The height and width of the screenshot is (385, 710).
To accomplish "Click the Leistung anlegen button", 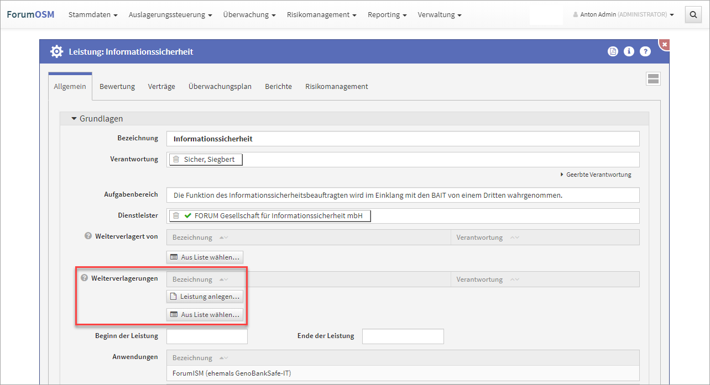I will click(205, 297).
